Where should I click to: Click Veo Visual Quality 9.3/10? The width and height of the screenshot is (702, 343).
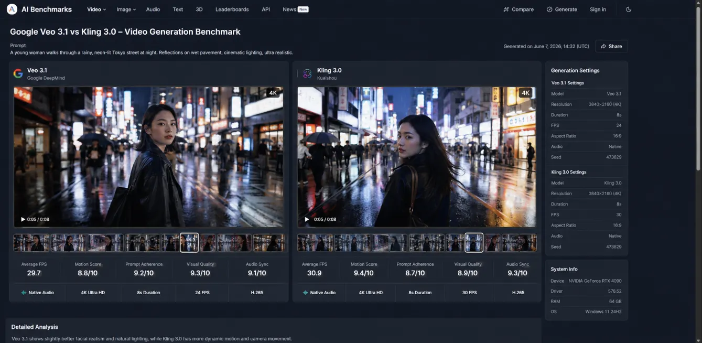(200, 273)
